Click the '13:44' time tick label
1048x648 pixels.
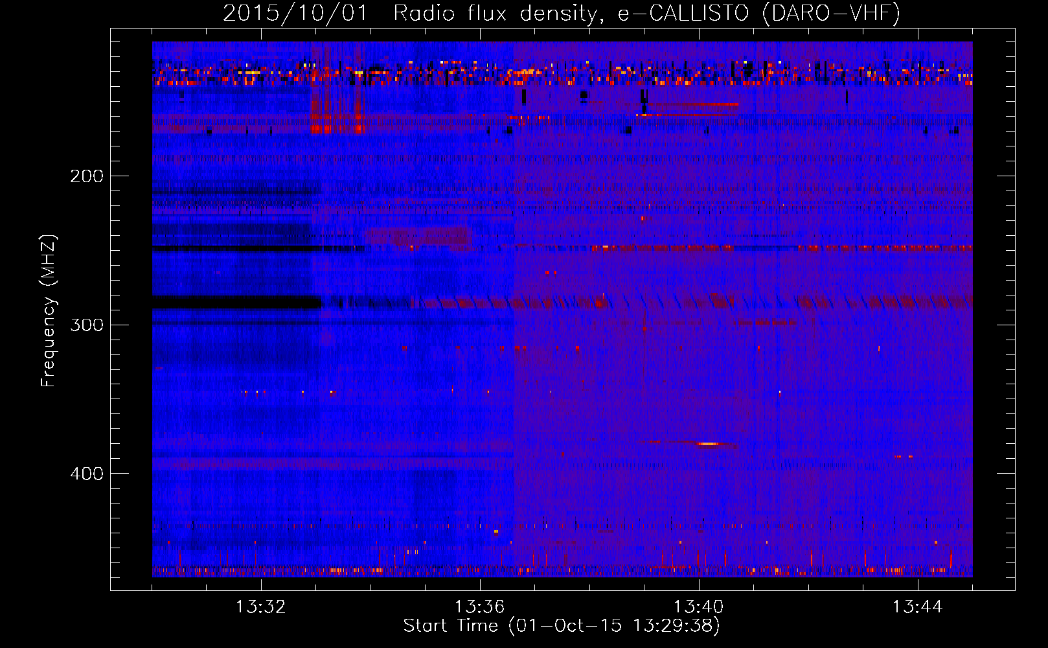[x=917, y=607]
